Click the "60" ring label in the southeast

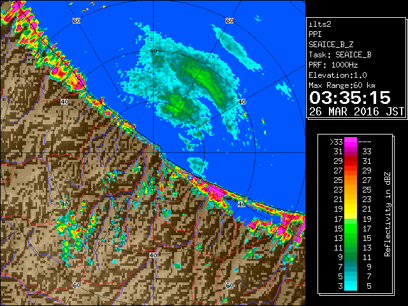pos(229,285)
